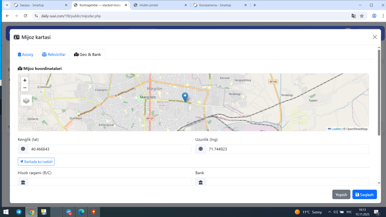Close the Mijoz kartasi dialog with X
Image resolution: width=386 pixels, height=217 pixels.
375,37
